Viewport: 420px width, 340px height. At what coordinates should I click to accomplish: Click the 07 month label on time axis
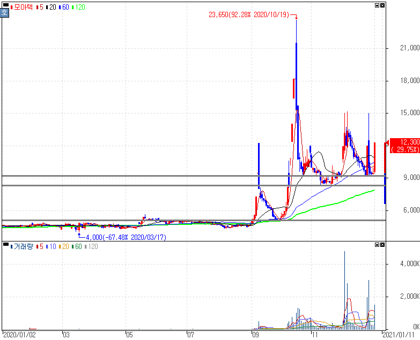click(x=190, y=335)
